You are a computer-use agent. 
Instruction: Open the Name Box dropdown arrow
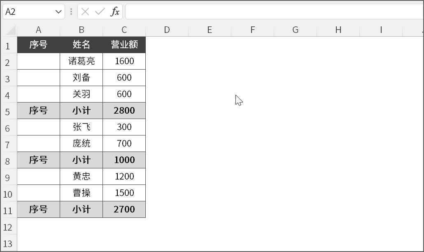(x=58, y=12)
